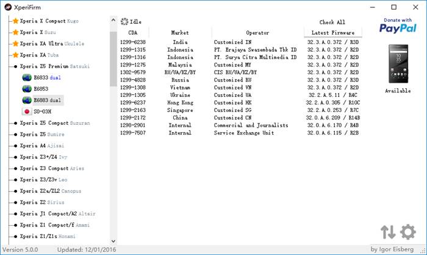Select CDA 1299-1315 firmware row
Image resolution: width=427 pixels, height=255 pixels.
click(240, 50)
